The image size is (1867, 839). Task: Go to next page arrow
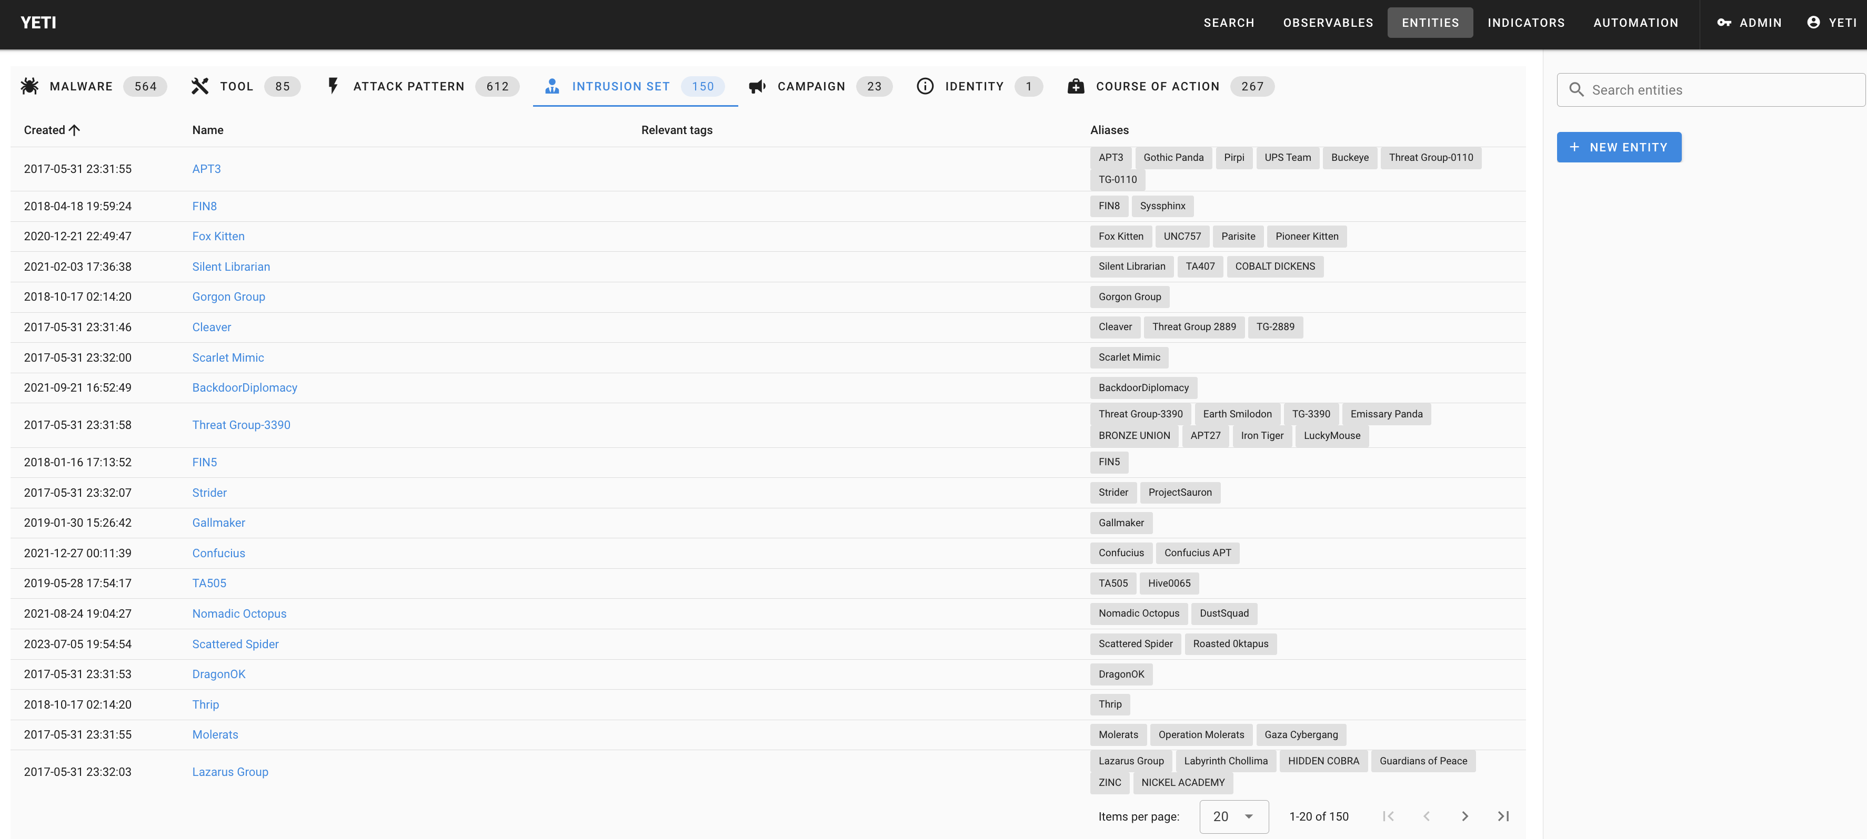[x=1465, y=816]
